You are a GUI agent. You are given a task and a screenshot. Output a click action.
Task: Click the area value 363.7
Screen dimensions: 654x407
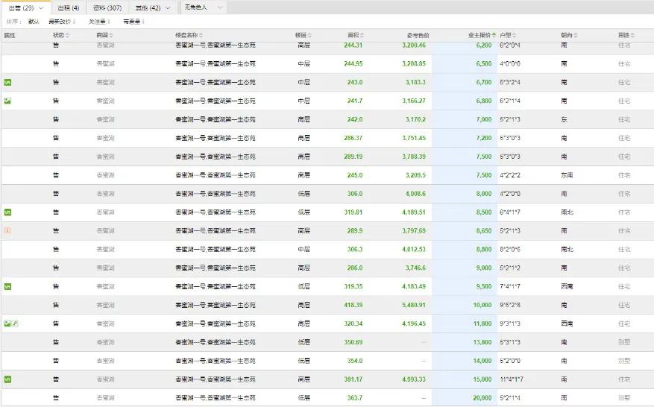pyautogui.click(x=355, y=398)
